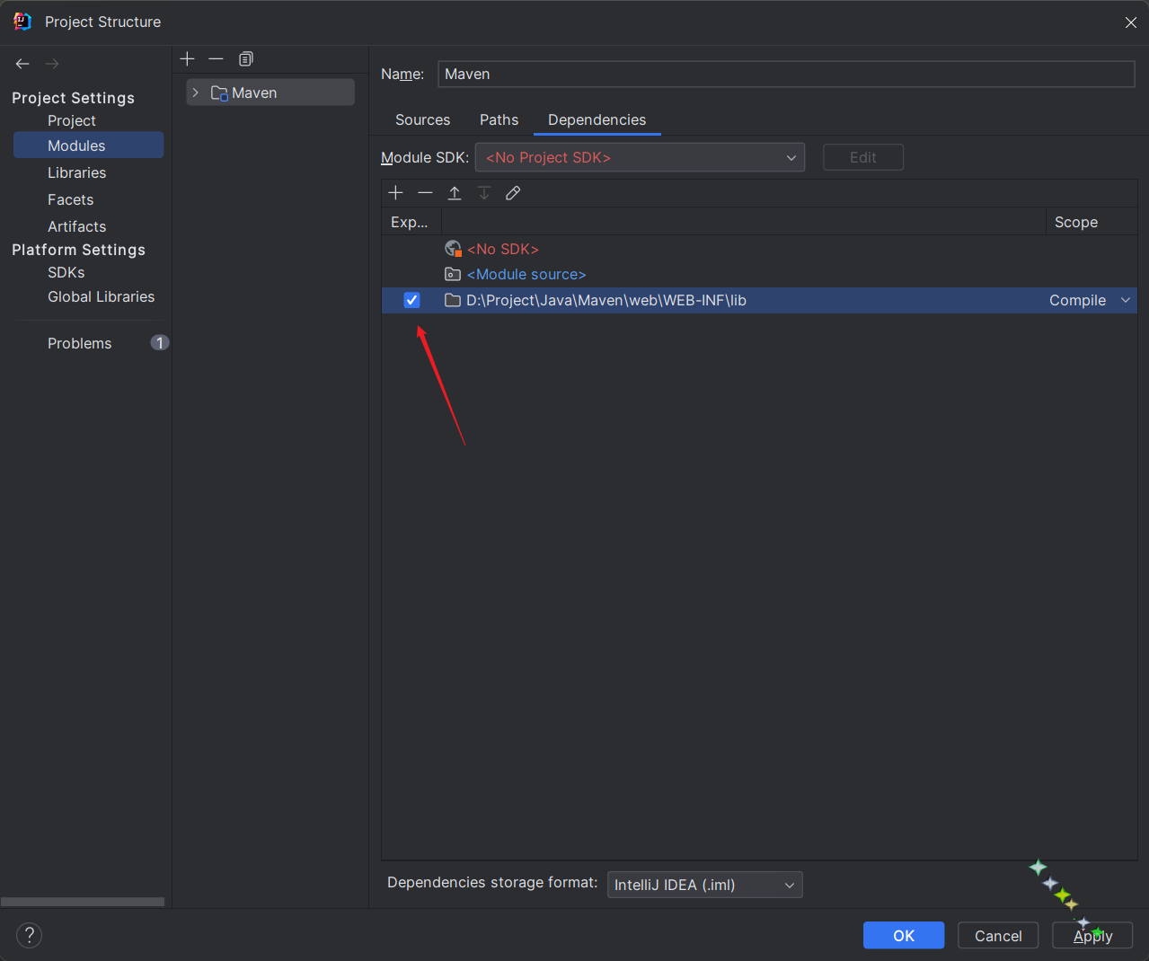Image resolution: width=1149 pixels, height=961 pixels.
Task: Click the Apply button
Action: 1092,935
